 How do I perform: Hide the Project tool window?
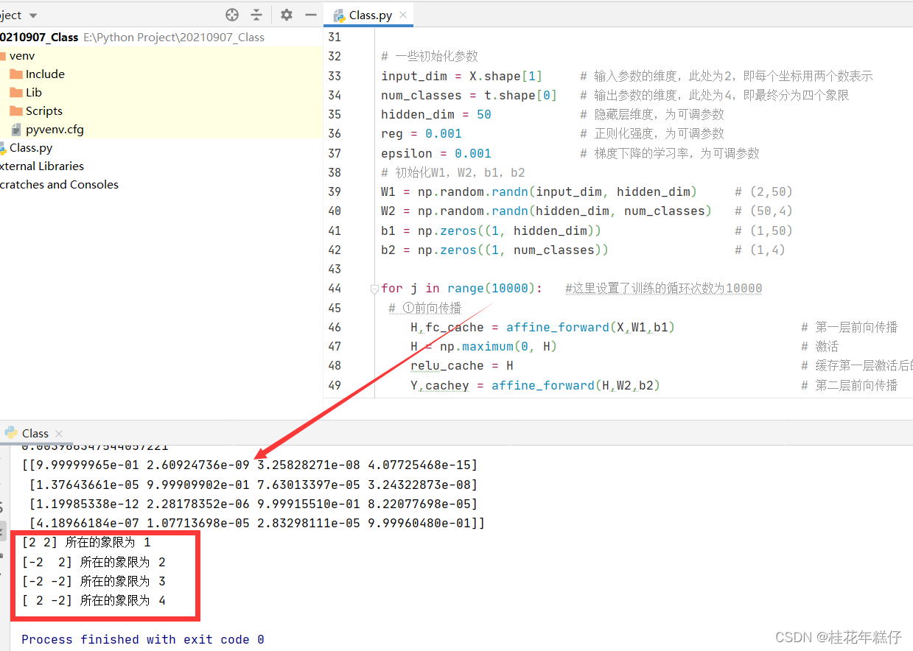(311, 15)
